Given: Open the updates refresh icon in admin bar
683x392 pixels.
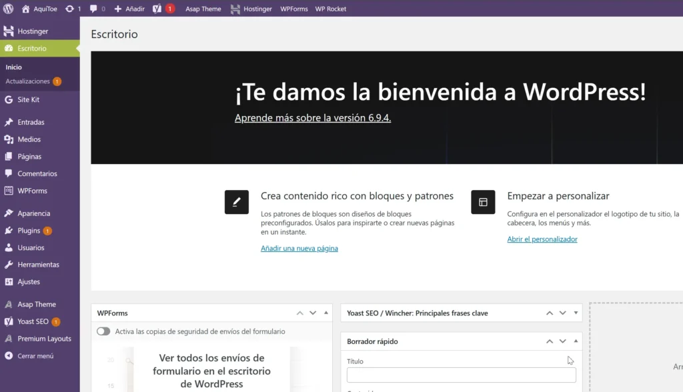Looking at the screenshot, I should [x=69, y=9].
